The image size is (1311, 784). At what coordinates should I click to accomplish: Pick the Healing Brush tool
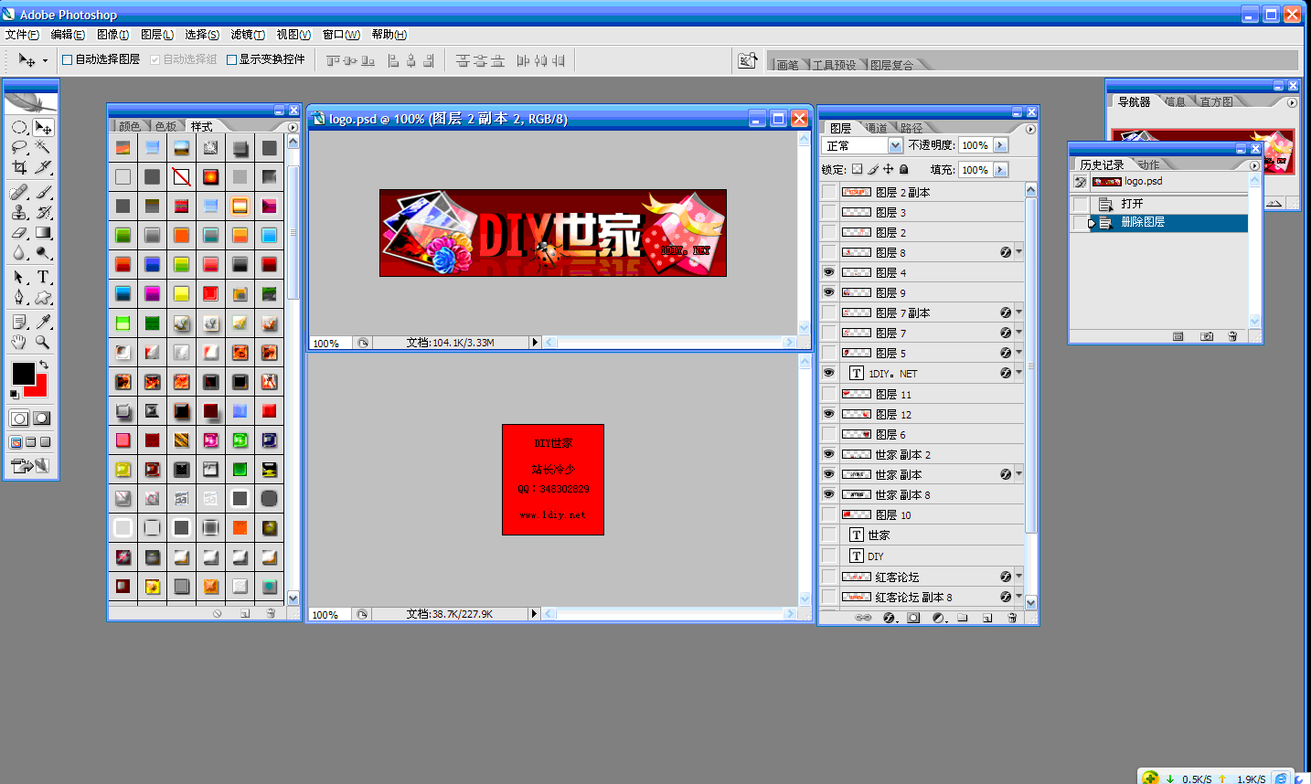tap(18, 192)
